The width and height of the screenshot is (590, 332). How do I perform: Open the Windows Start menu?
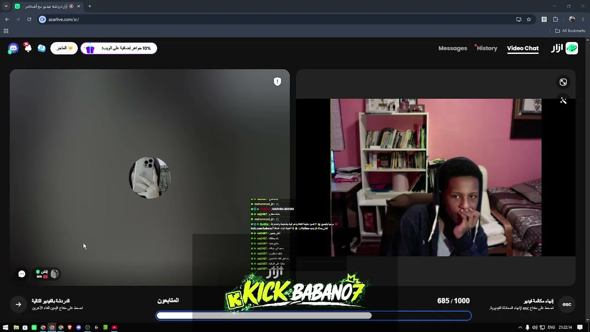pyautogui.click(x=6, y=327)
